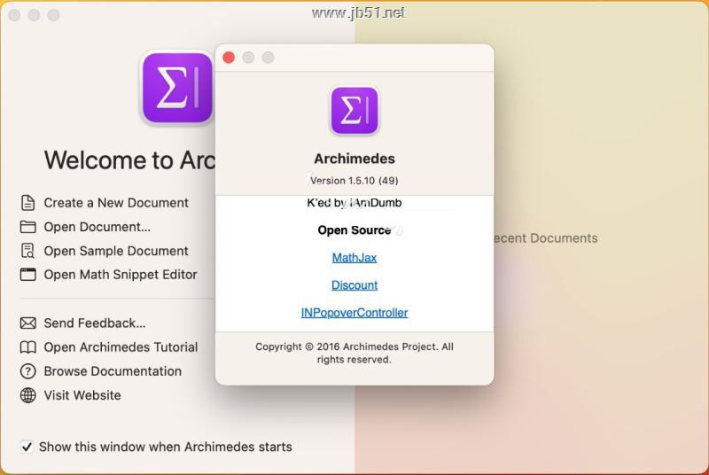Click the globe icon for Visit Website
This screenshot has width=709, height=475.
coord(27,395)
